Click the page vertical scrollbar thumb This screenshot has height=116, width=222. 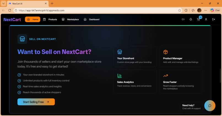(220, 76)
